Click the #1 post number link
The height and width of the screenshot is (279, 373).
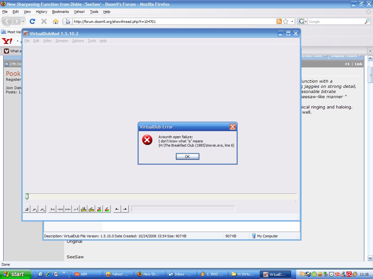[347, 64]
